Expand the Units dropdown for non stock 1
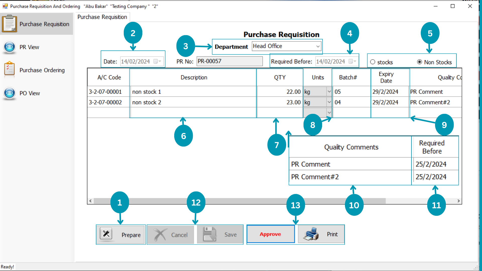 point(329,91)
